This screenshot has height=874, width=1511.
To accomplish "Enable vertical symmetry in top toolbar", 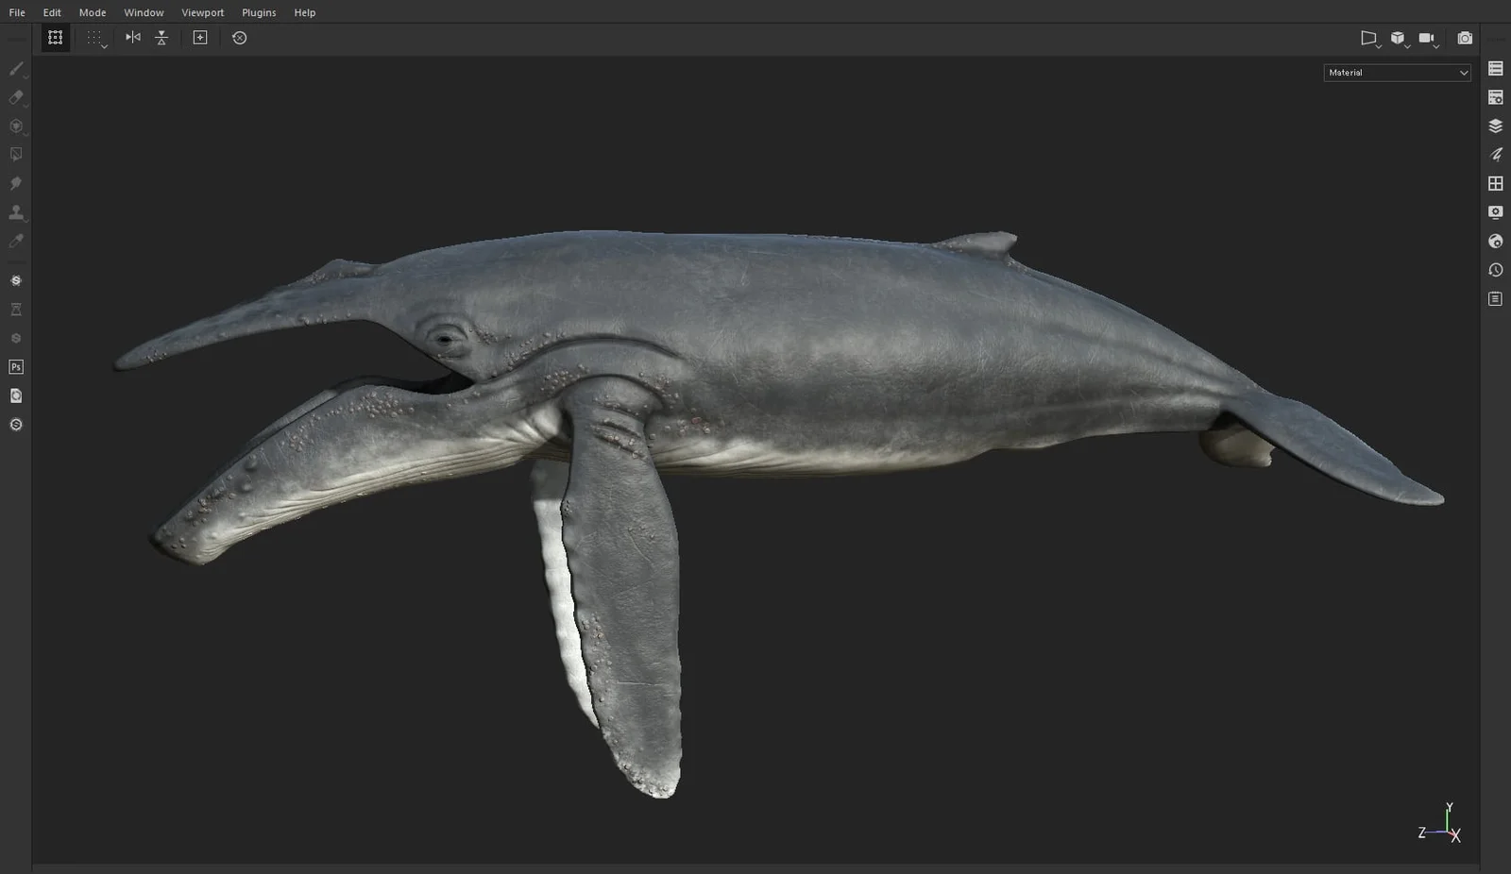I will (161, 38).
